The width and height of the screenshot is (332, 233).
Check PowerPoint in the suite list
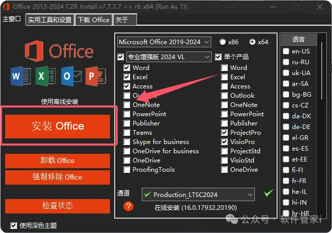(x=127, y=114)
